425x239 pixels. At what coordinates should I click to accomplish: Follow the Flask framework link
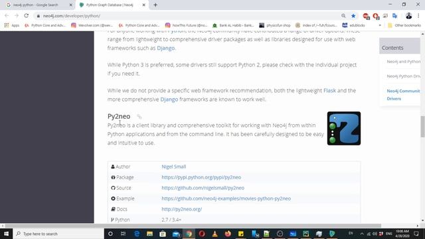click(329, 90)
